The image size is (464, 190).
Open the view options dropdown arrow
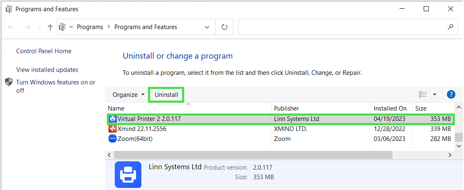[434, 94]
